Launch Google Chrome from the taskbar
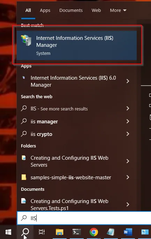Screen dimensions: 151x239 [x=94, y=232]
